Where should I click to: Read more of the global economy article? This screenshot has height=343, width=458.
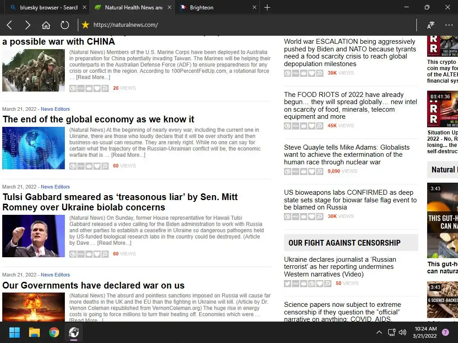(128, 155)
